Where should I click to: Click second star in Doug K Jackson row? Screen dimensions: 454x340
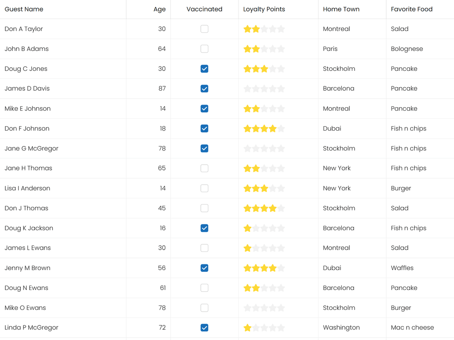pyautogui.click(x=256, y=228)
